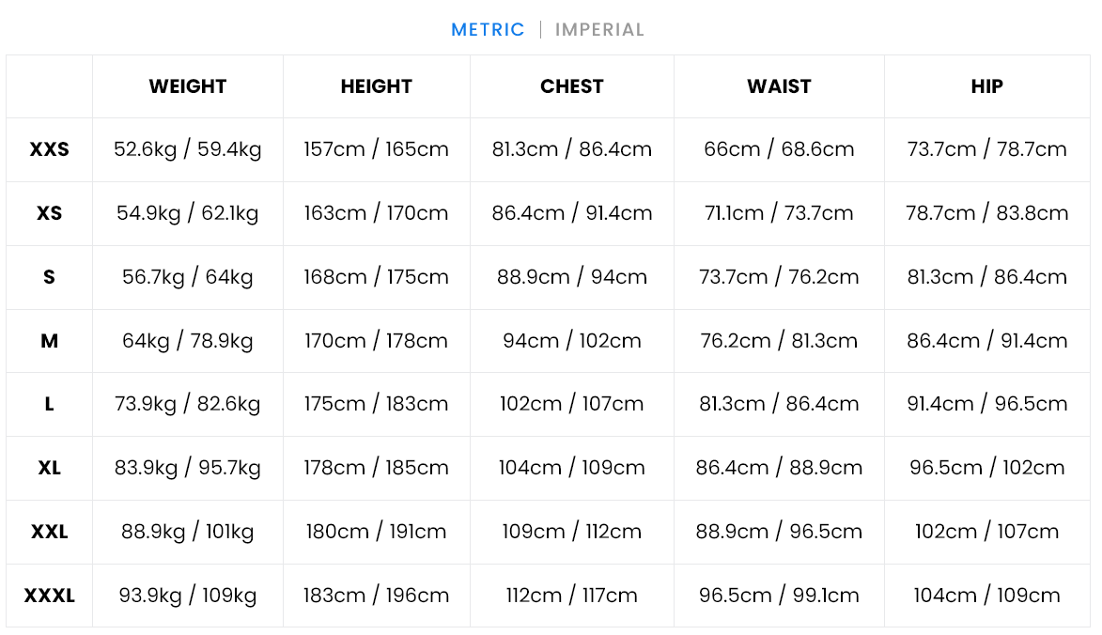Select the XS size row label
Screen dimensions: 1102x635
coord(49,213)
